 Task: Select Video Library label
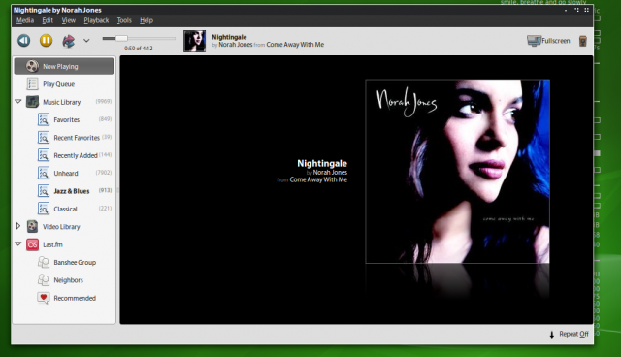[61, 227]
